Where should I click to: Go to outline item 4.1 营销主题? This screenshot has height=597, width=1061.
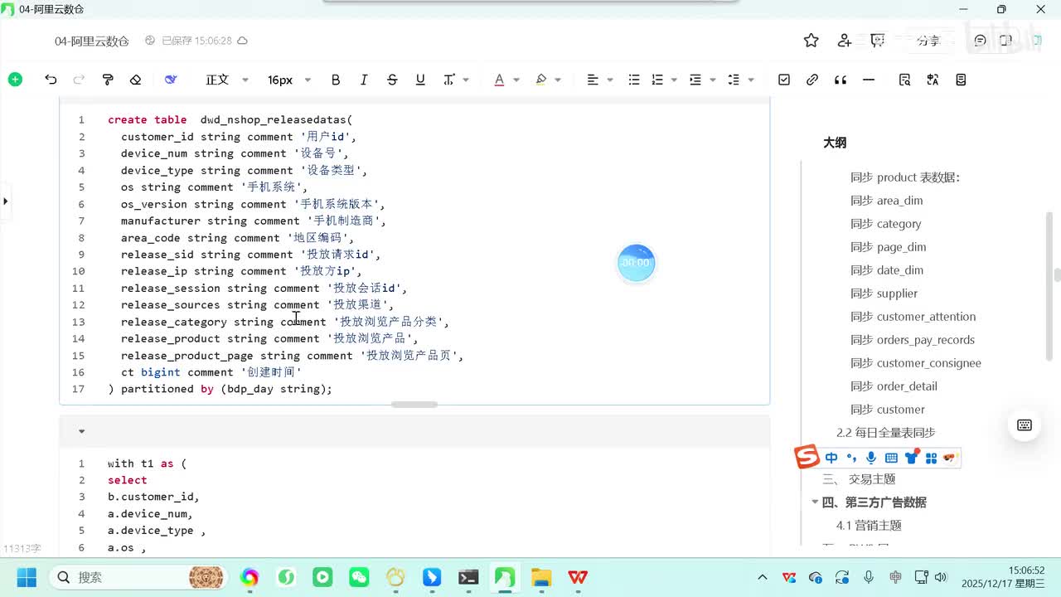coord(869,526)
